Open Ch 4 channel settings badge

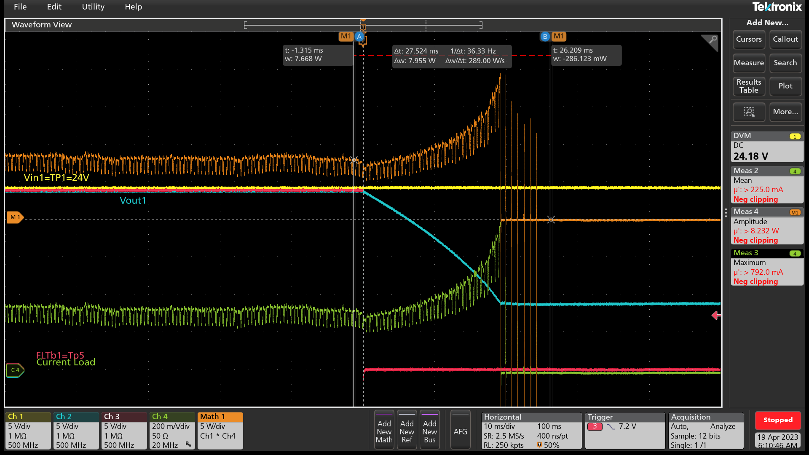pos(172,431)
